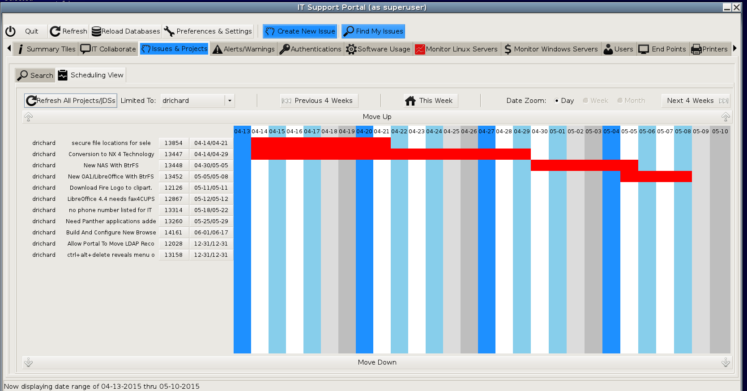The height and width of the screenshot is (391, 747).
Task: Select the Day zoom radio button
Action: click(x=556, y=101)
